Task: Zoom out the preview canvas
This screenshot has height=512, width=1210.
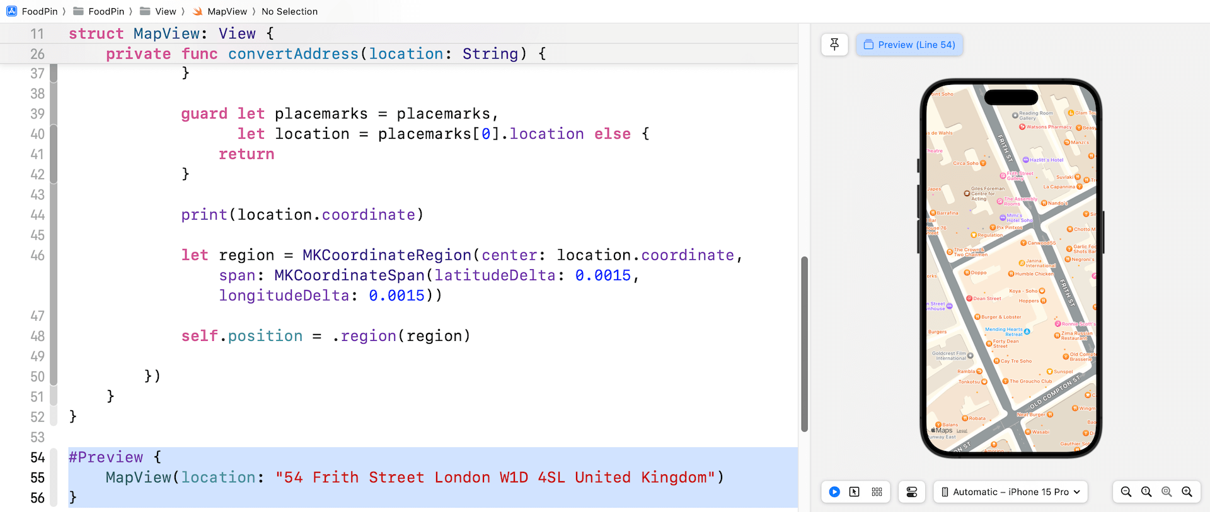Action: (1126, 492)
